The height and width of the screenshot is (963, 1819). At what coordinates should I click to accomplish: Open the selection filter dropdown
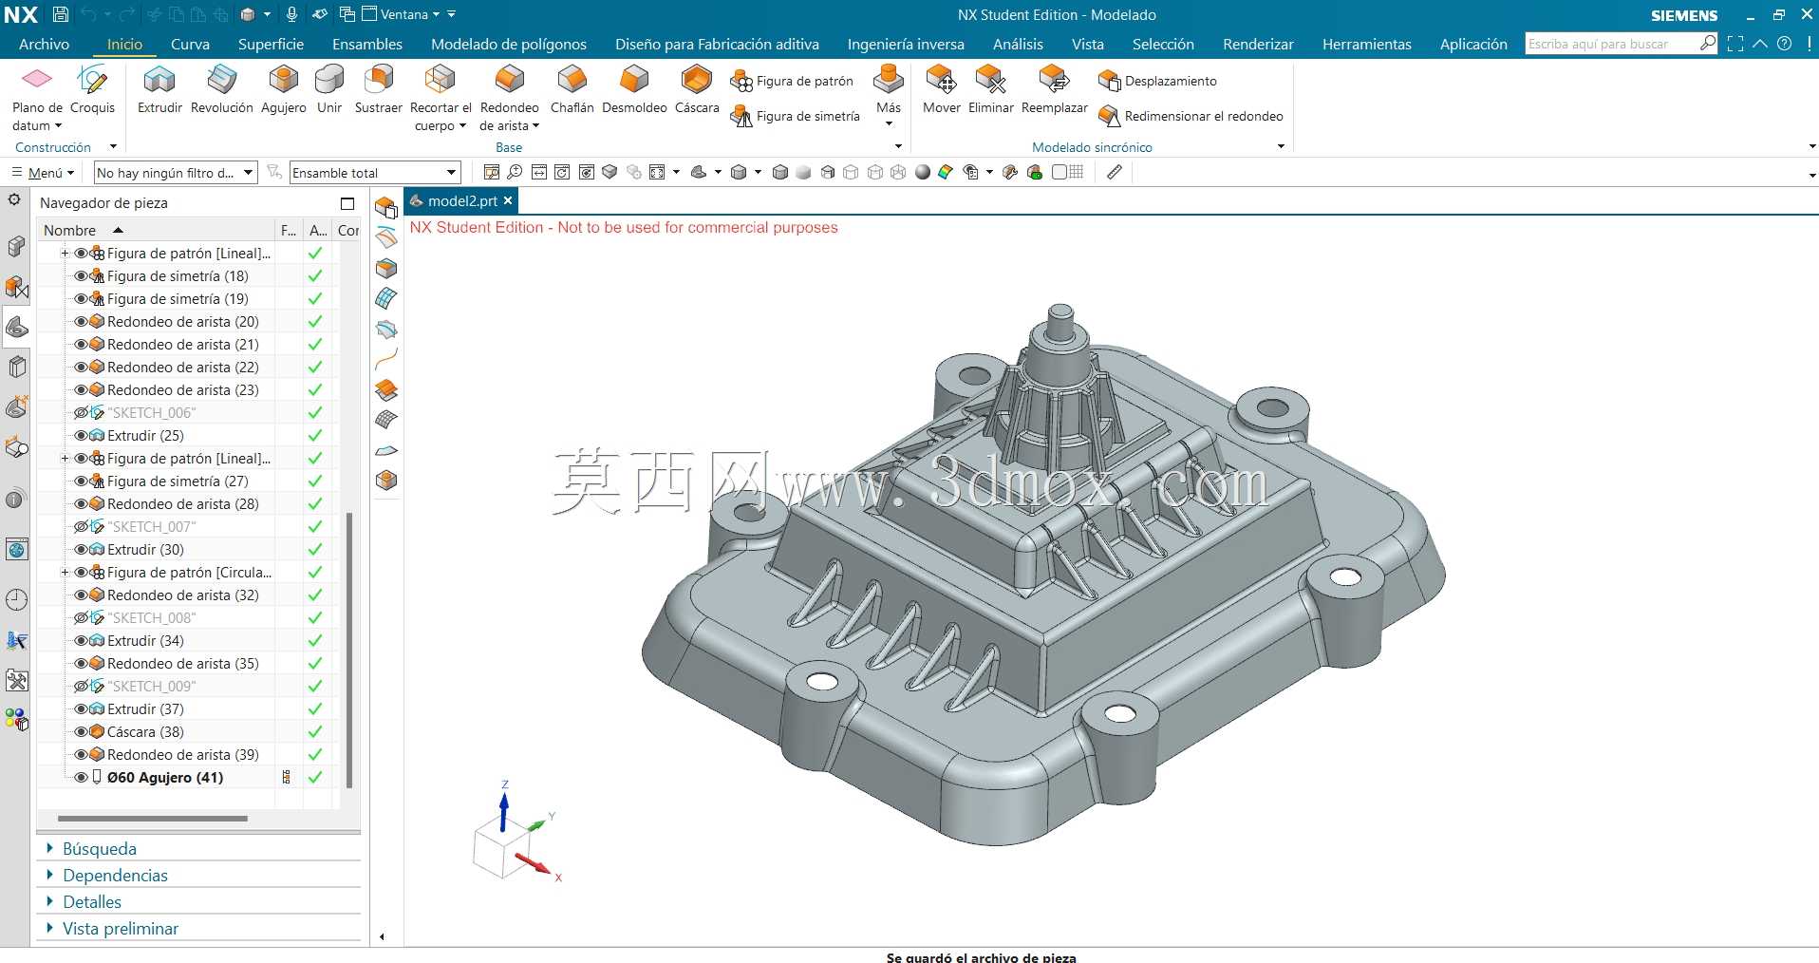(176, 173)
